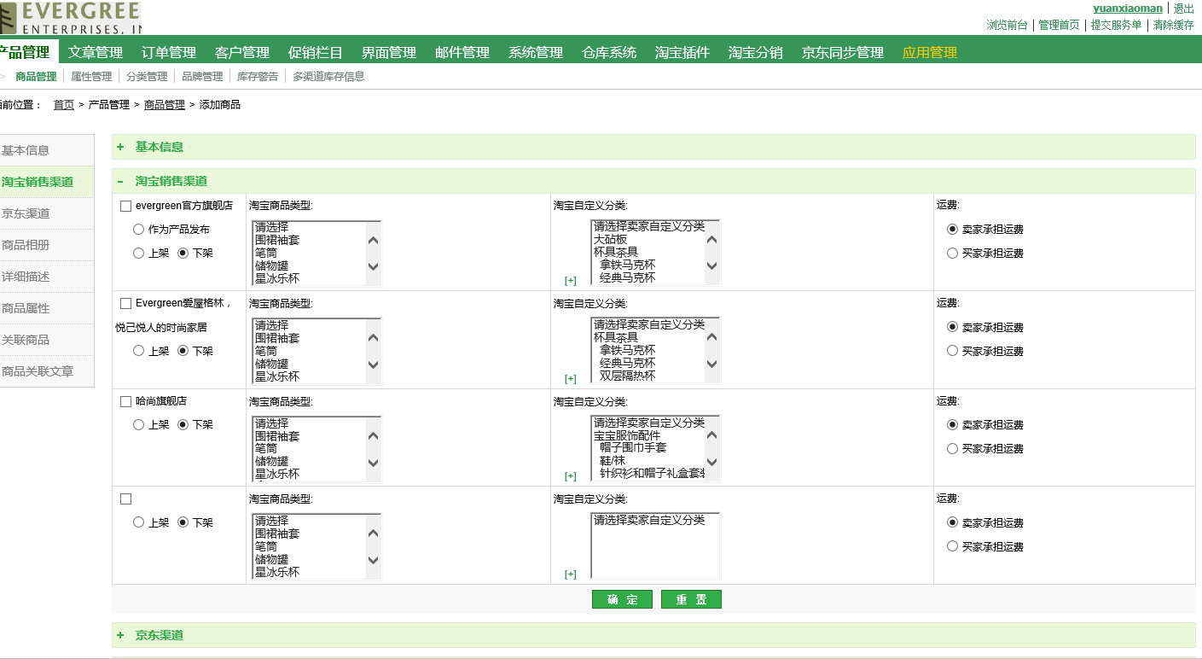Viewport: 1202px width, 659px height.
Task: Click the 确定 button
Action: 622,599
